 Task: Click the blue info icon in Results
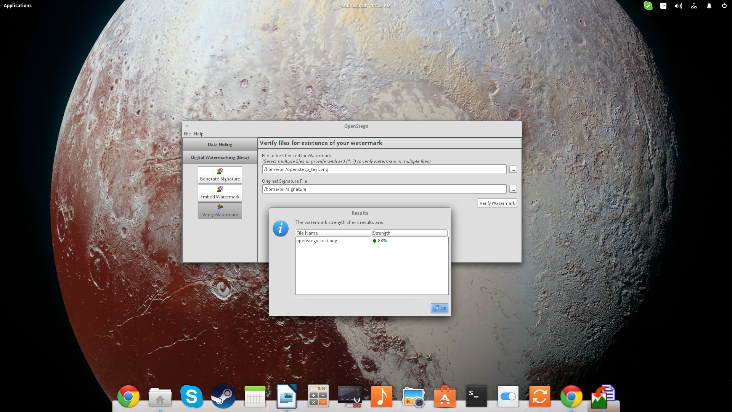tap(281, 229)
